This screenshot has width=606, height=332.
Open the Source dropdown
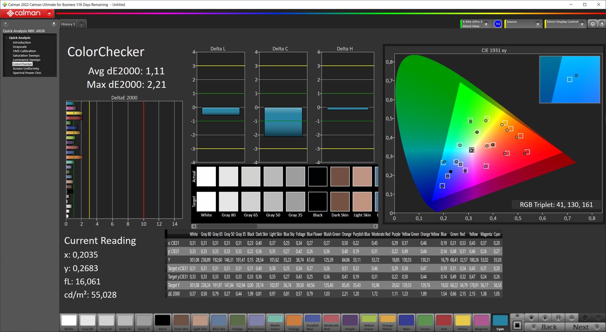538,24
